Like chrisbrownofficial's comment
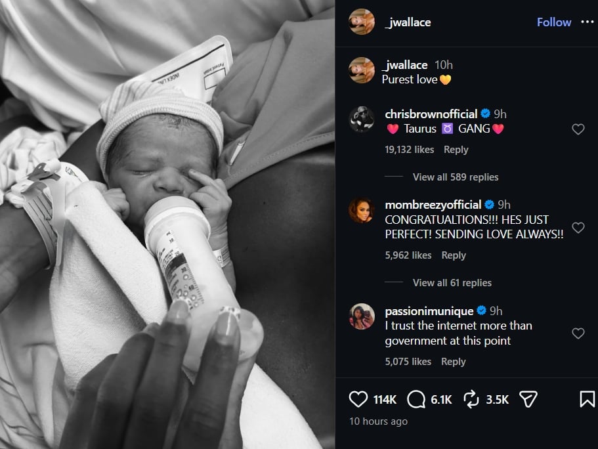 [578, 129]
